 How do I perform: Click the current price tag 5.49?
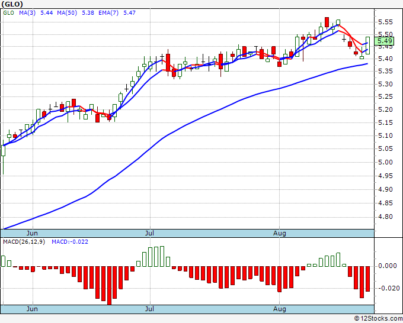(384, 41)
